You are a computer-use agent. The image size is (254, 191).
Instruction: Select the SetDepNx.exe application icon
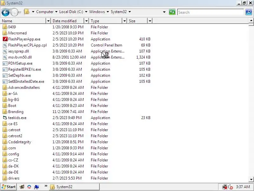pos(5,75)
